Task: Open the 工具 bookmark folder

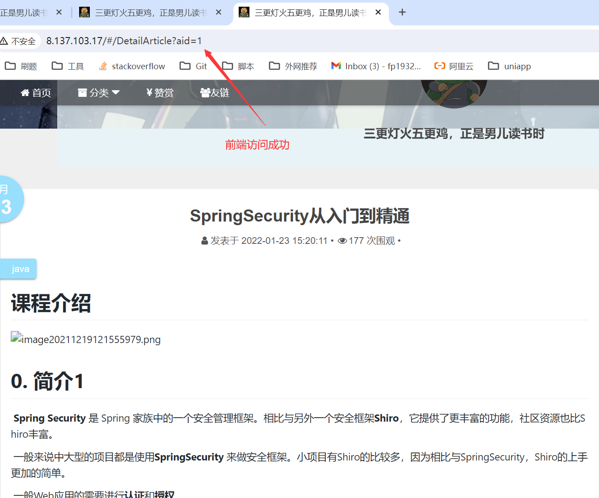Action: 68,66
